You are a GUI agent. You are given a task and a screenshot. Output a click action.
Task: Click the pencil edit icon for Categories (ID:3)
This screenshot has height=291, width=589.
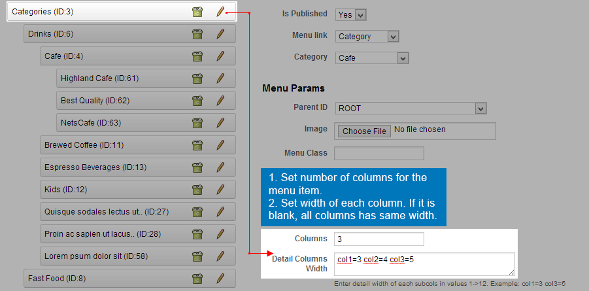[220, 12]
